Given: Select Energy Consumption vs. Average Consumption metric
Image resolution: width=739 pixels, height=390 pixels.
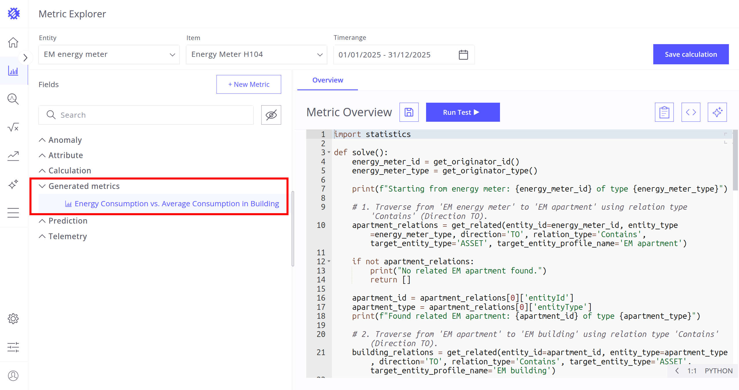Looking at the screenshot, I should tap(177, 204).
